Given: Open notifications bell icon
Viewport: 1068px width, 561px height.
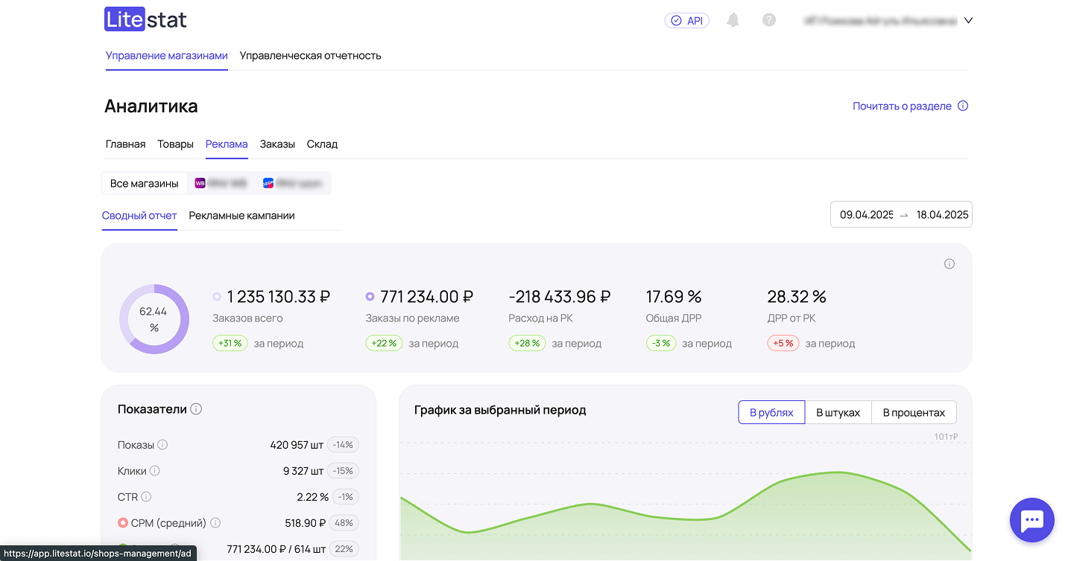Looking at the screenshot, I should pyautogui.click(x=733, y=21).
